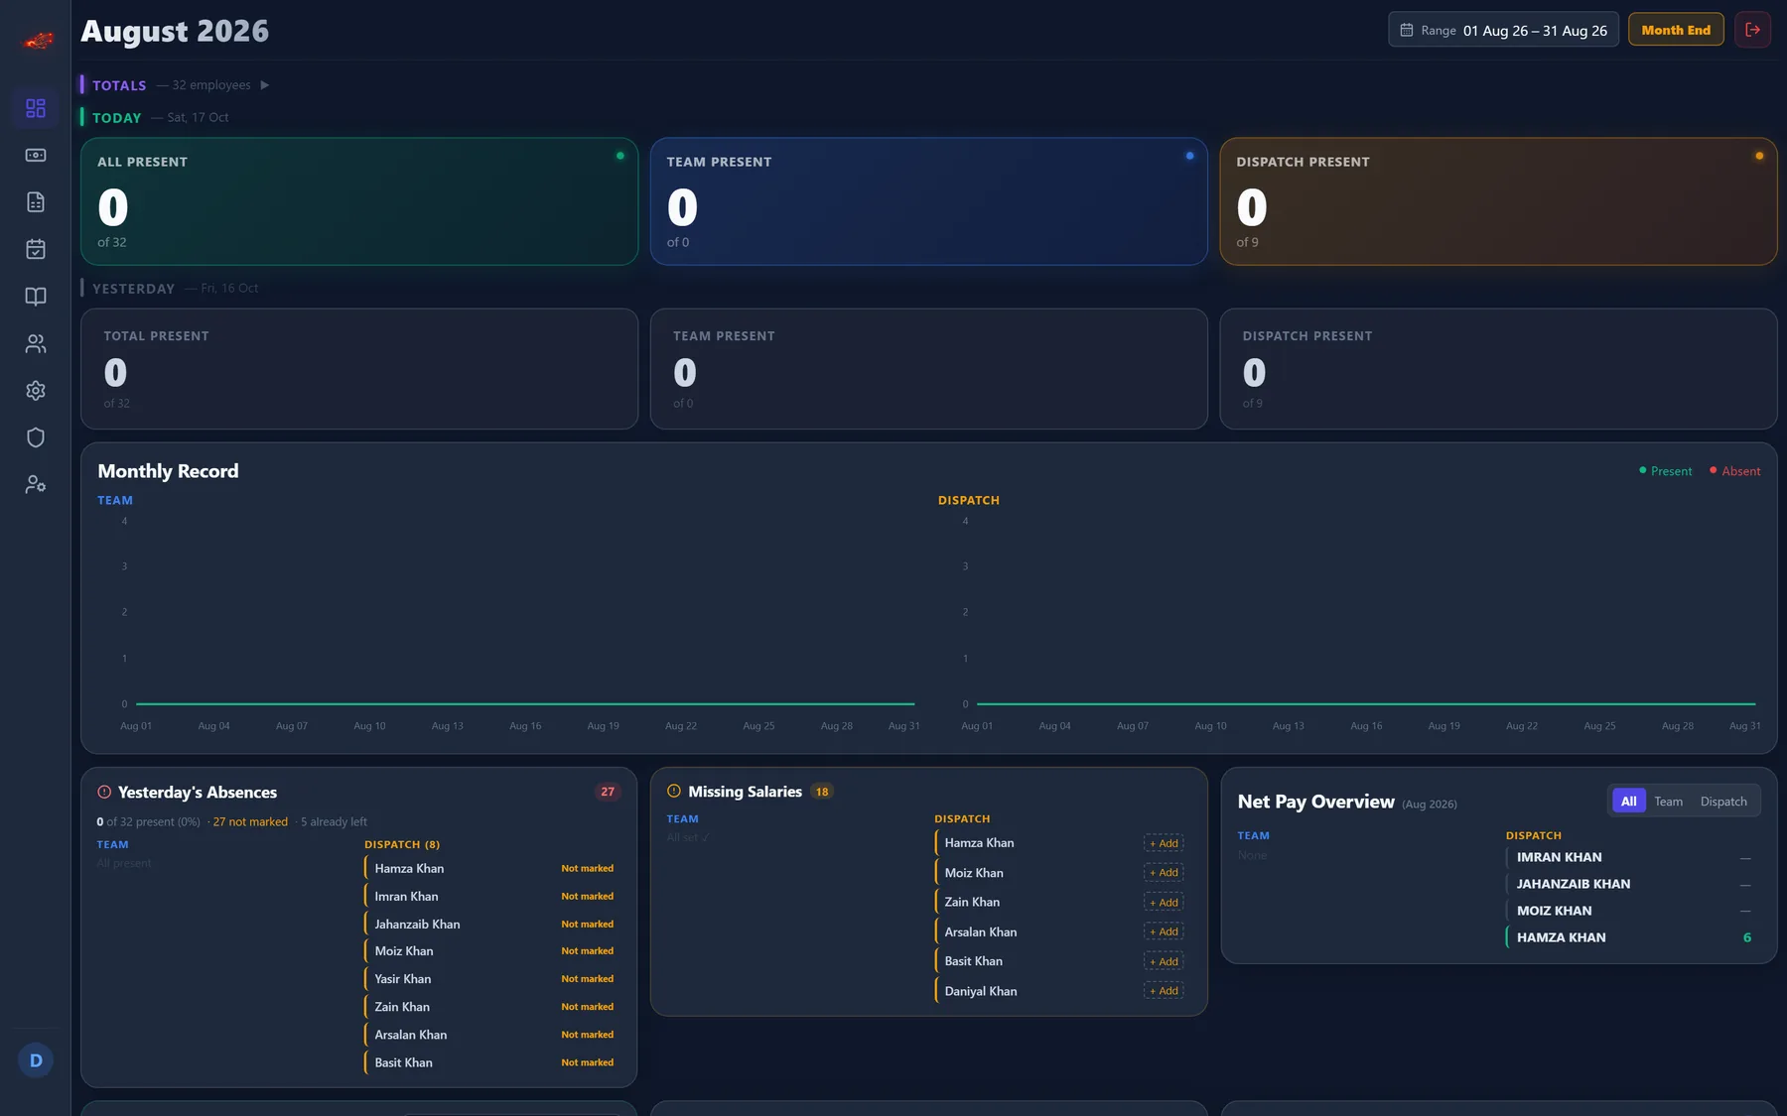Add missing salary for Hamza Khan
1787x1116 pixels.
[x=1164, y=843]
